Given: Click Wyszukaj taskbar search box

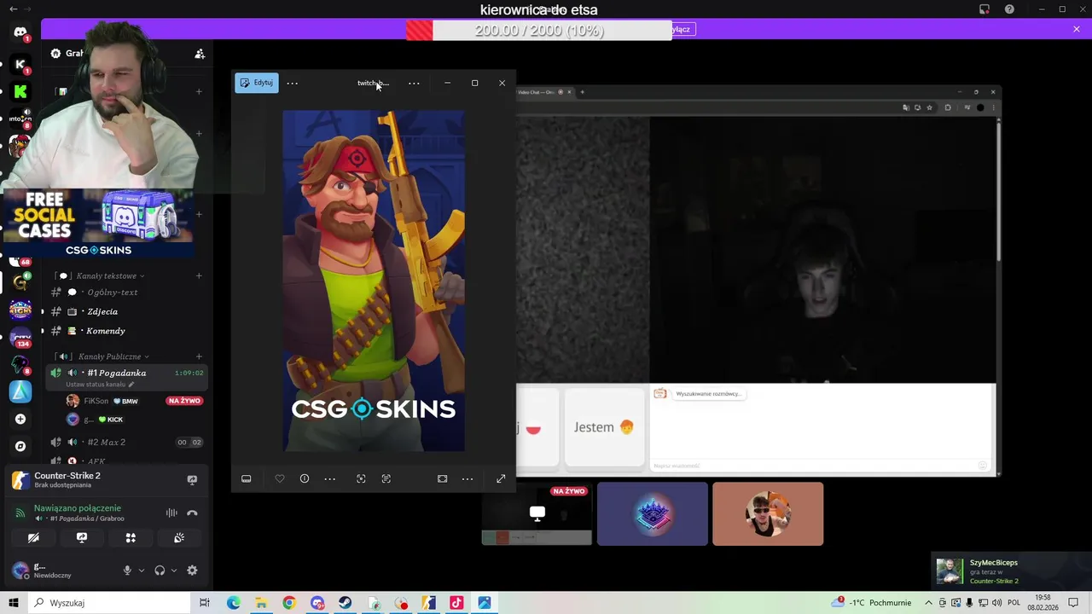Looking at the screenshot, I should tap(109, 603).
